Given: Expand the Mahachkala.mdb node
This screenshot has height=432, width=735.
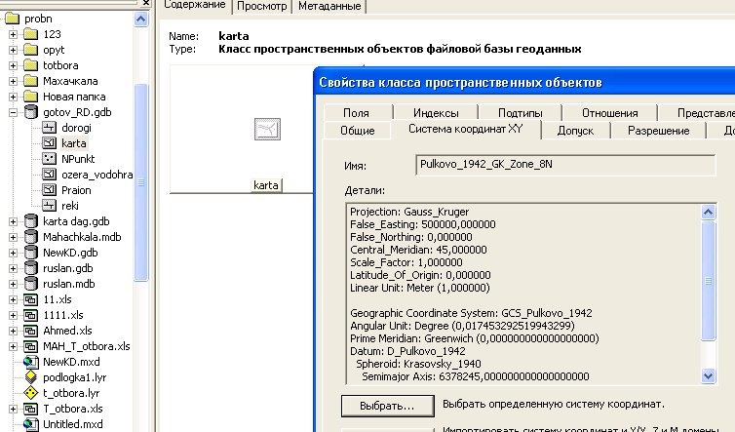Looking at the screenshot, I should (13, 237).
